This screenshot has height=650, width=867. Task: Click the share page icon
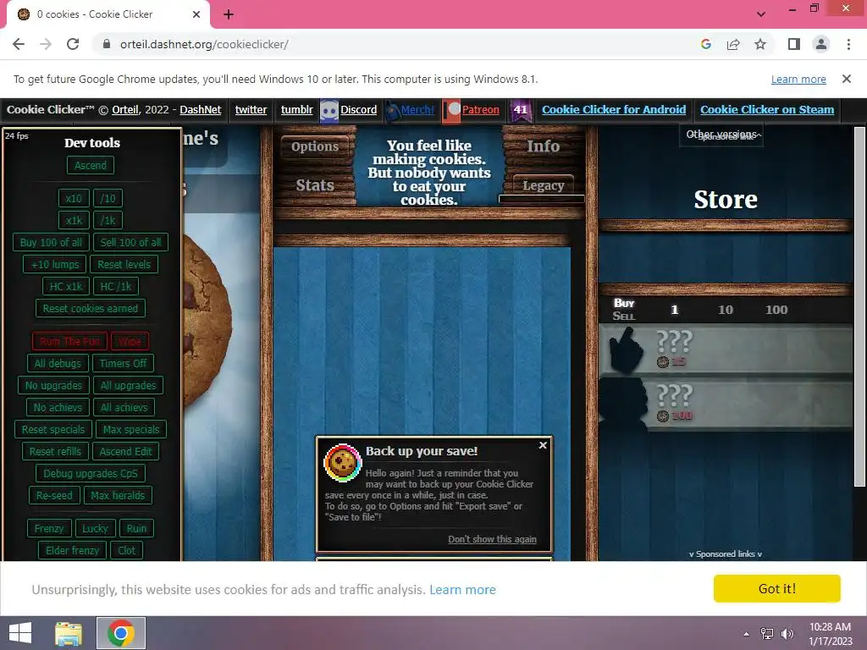733,44
